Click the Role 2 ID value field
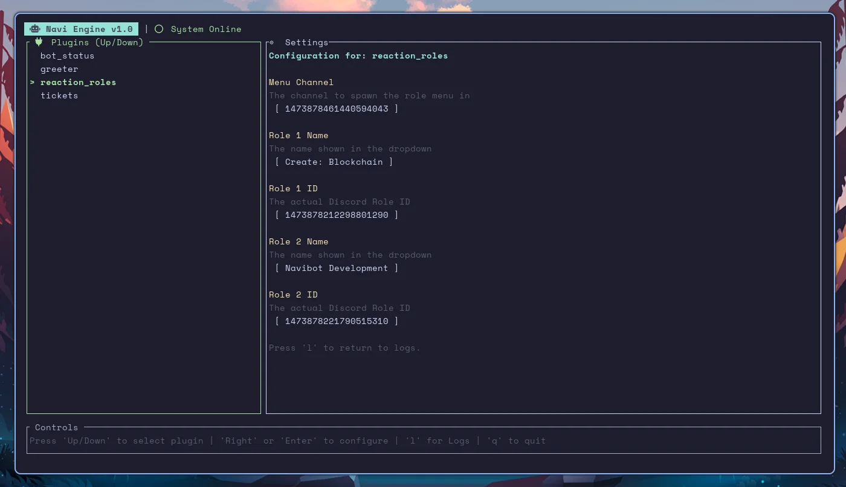Image resolution: width=846 pixels, height=487 pixels. pyautogui.click(x=337, y=321)
